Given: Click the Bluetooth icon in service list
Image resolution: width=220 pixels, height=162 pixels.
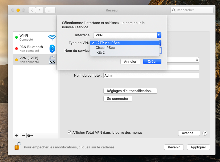Looking at the screenshot, I should 52,49.
